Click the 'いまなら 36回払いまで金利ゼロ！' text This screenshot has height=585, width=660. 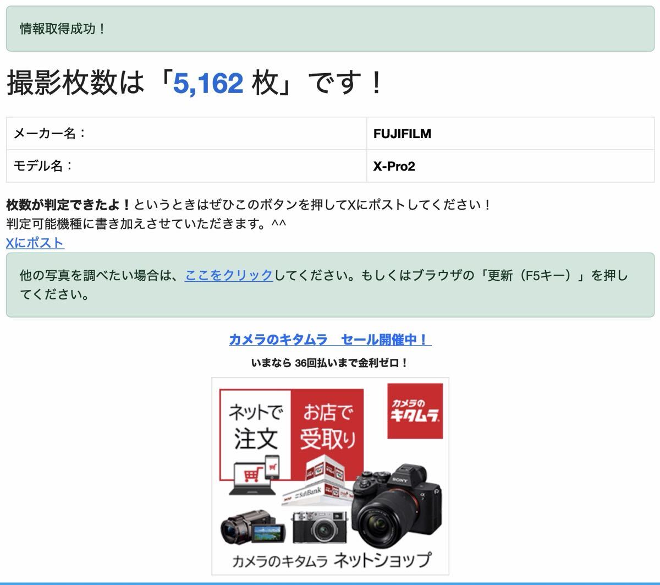(x=330, y=363)
